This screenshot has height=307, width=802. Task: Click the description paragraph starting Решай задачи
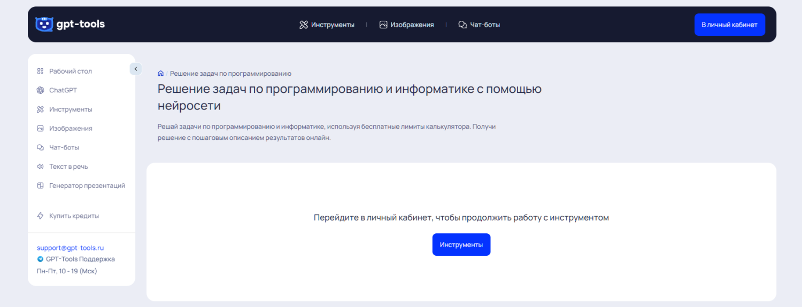click(x=327, y=132)
